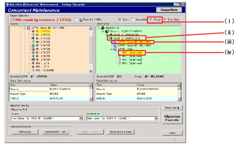Click the Change Mode button
236x145 pixels.
pos(169,10)
